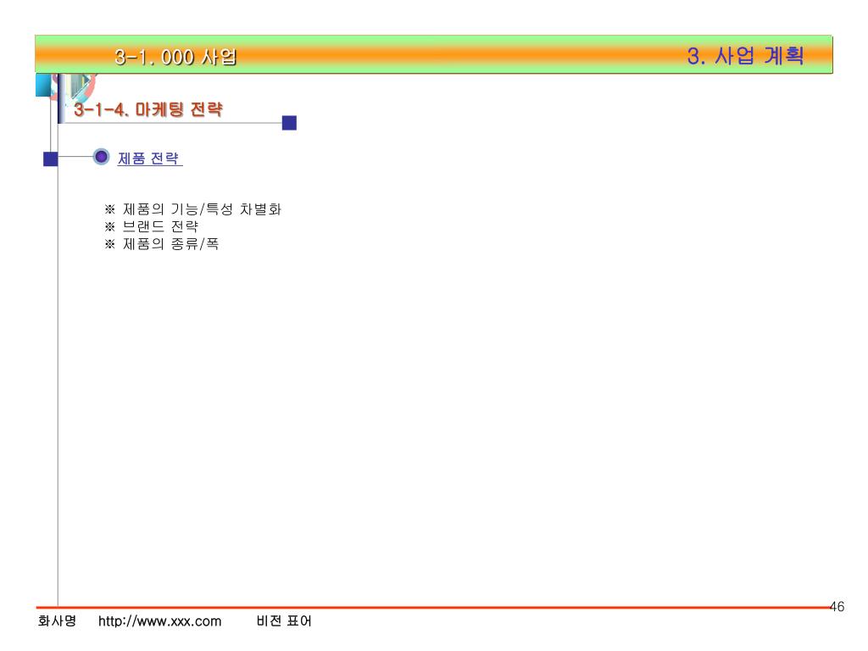Select the line '※ 제품의 종류/폭'

[x=162, y=243]
